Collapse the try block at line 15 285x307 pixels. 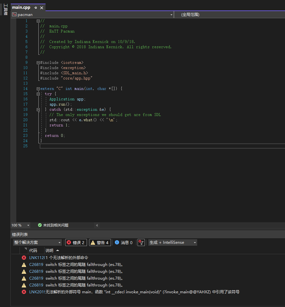pos(38,94)
